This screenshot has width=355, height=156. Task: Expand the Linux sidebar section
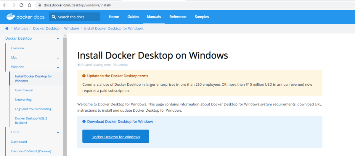click(x=58, y=133)
